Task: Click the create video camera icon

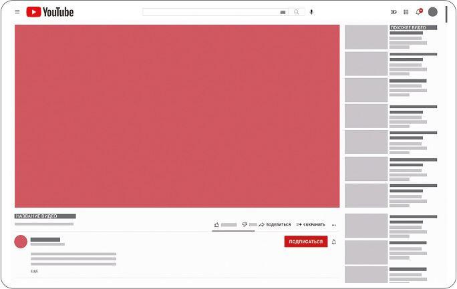Action: [x=394, y=12]
